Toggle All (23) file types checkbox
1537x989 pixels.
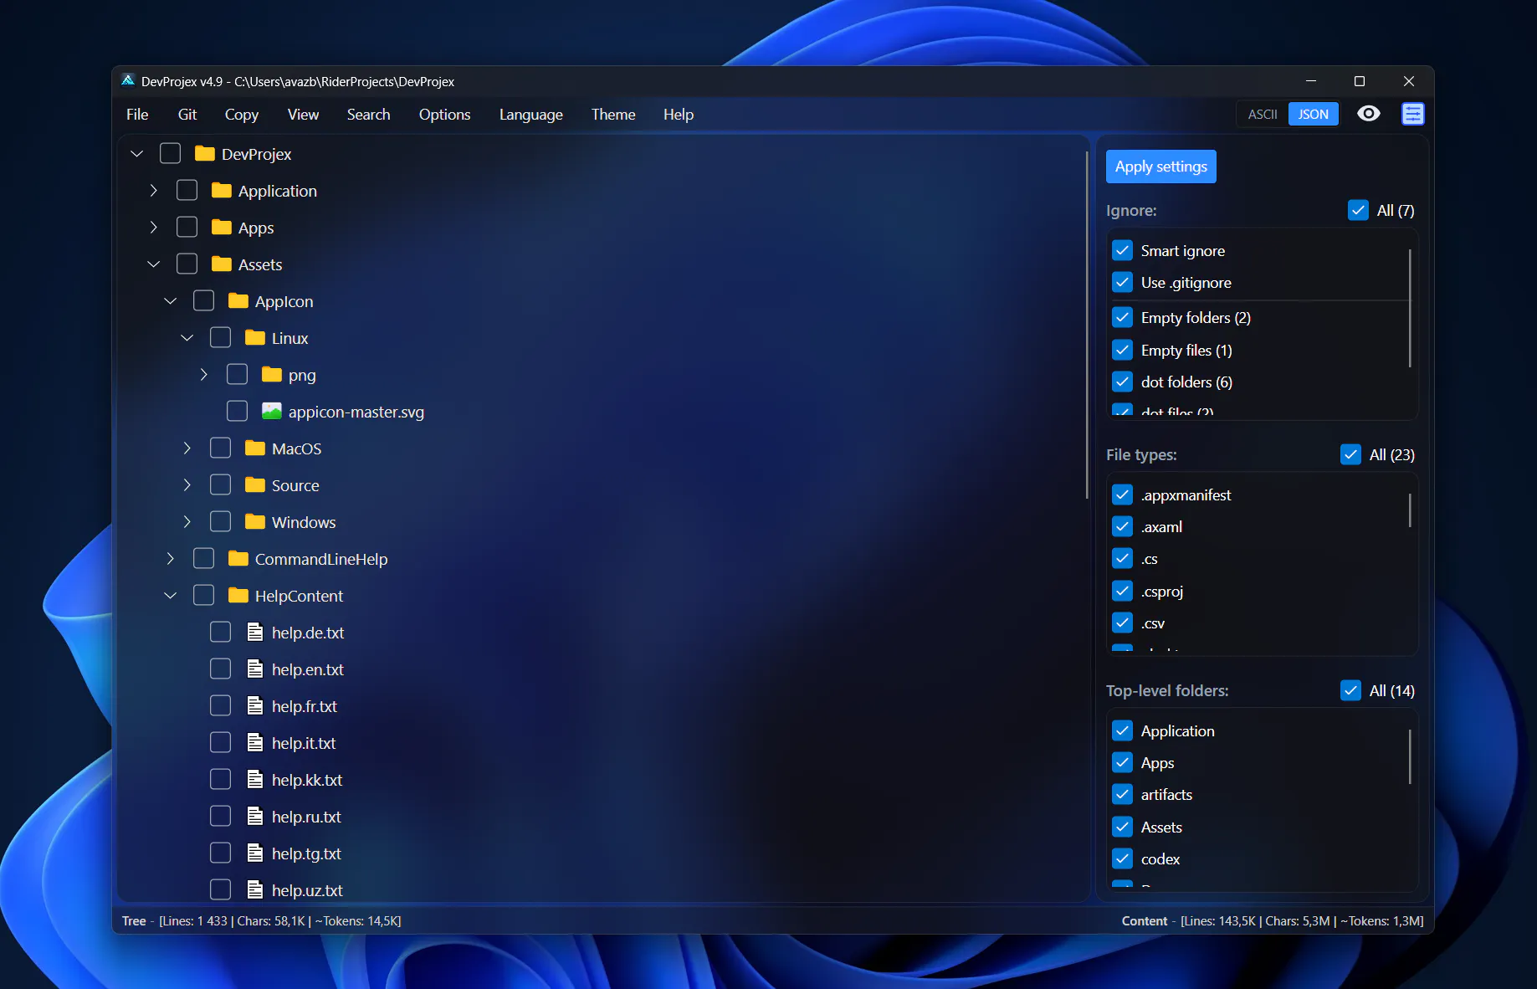(1350, 454)
